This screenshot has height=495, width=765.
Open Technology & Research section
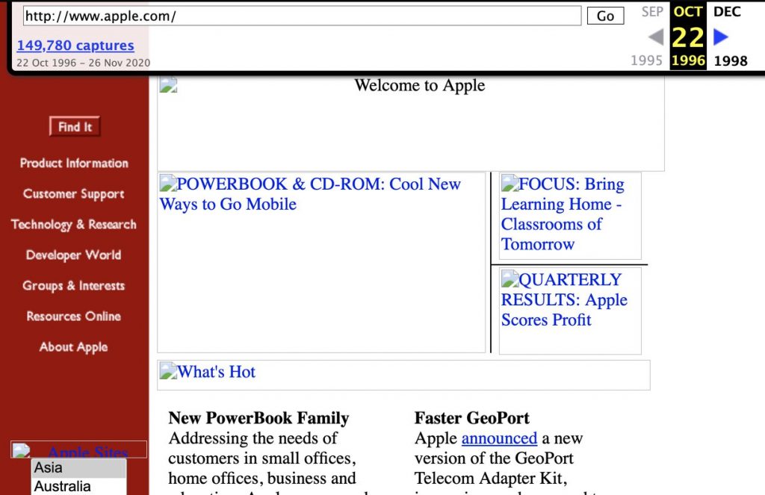pos(74,224)
